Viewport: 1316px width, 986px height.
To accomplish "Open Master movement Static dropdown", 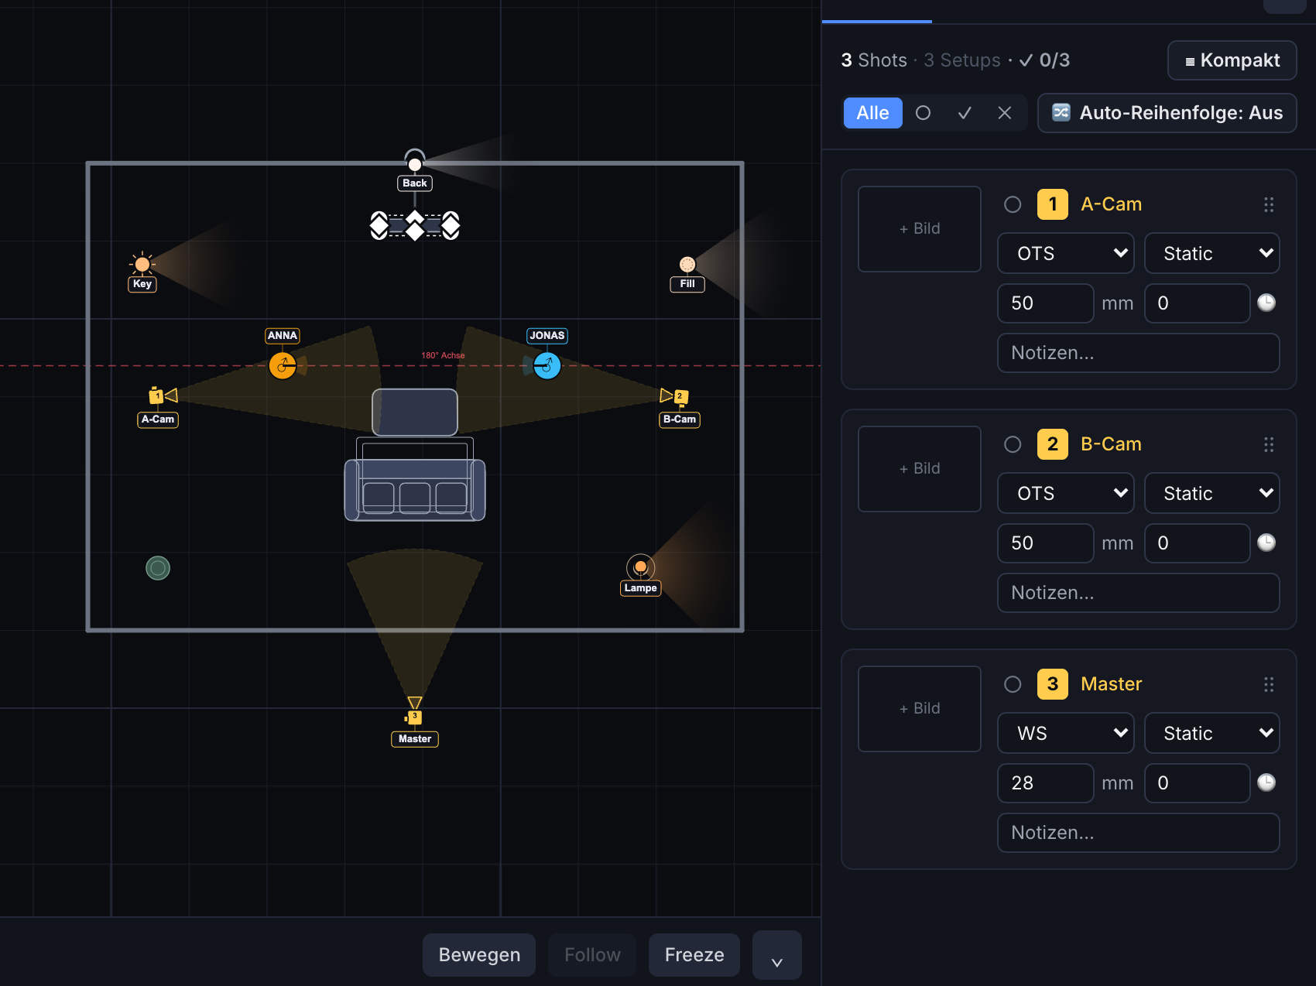I will point(1212,733).
